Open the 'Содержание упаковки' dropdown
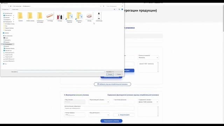The image size is (224, 126). [x=148, y=102]
